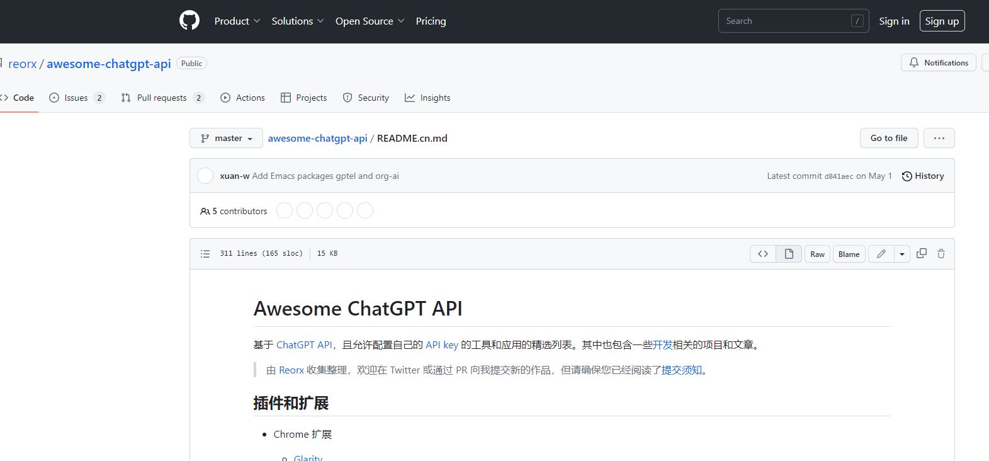Click the trash delete file icon
The height and width of the screenshot is (461, 989).
[941, 253]
